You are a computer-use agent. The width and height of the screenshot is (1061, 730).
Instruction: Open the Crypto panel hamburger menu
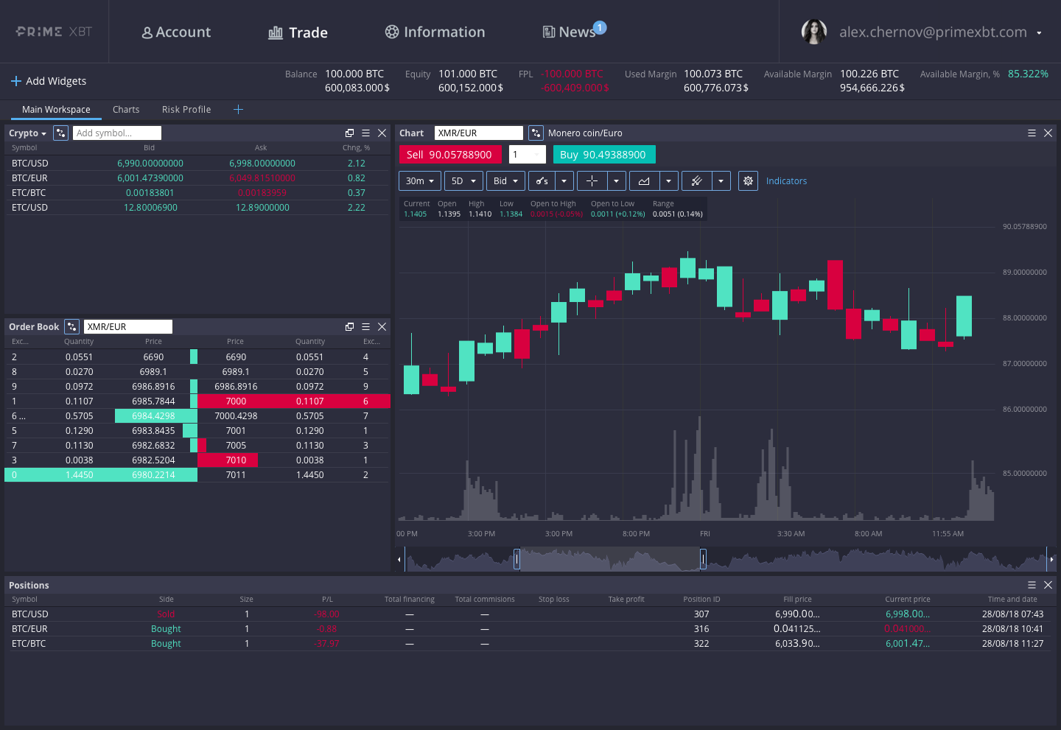[365, 133]
